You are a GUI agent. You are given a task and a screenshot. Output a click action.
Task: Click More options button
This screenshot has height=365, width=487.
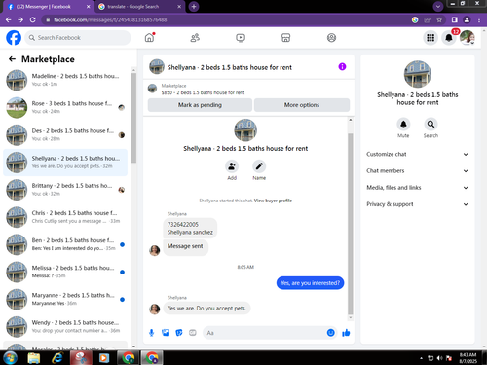click(302, 105)
